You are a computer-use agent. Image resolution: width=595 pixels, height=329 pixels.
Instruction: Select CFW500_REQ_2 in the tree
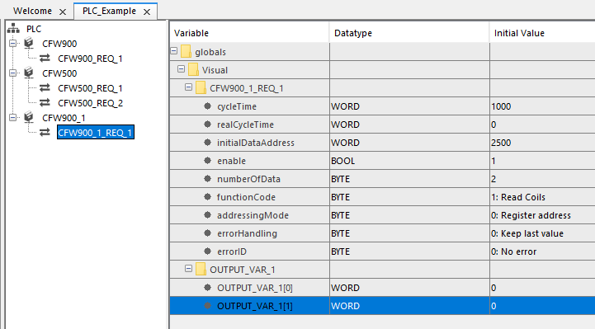[x=90, y=103]
